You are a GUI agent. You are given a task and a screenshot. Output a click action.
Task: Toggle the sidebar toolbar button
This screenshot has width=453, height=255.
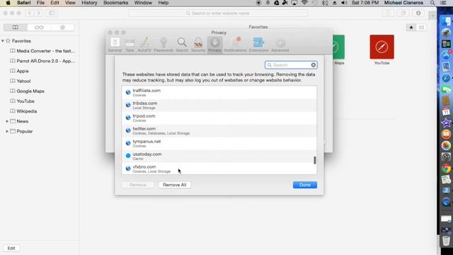click(52, 13)
